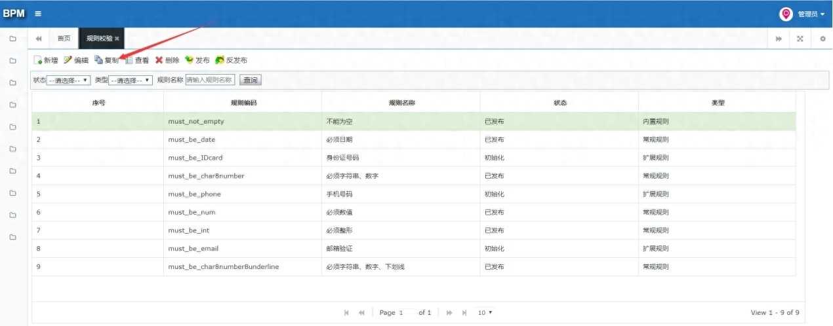Open the bottommost folder icon in sidebar

12,237
